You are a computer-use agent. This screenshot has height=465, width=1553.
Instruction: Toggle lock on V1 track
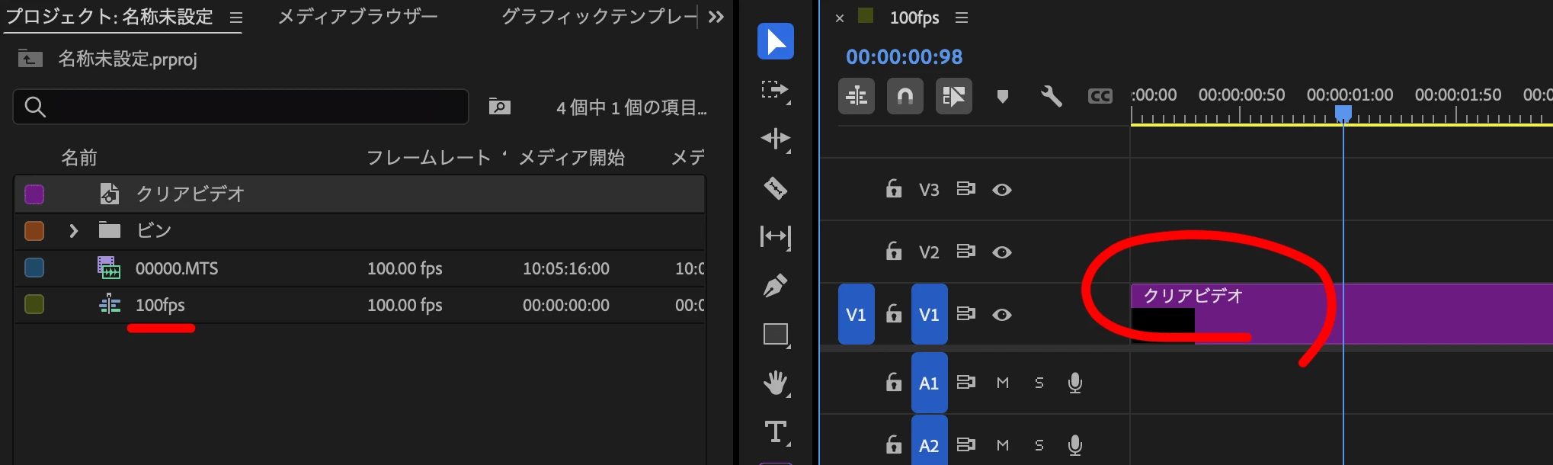pyautogui.click(x=894, y=313)
